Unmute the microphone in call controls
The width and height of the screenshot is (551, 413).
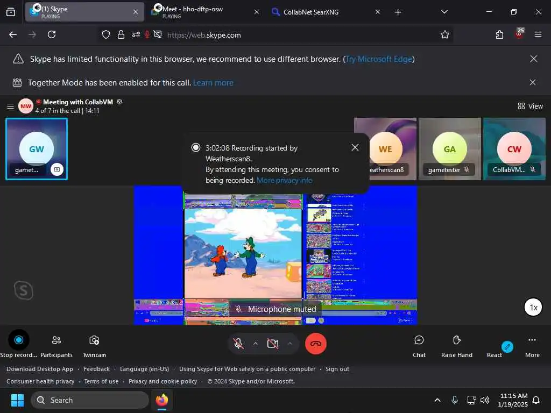click(238, 344)
